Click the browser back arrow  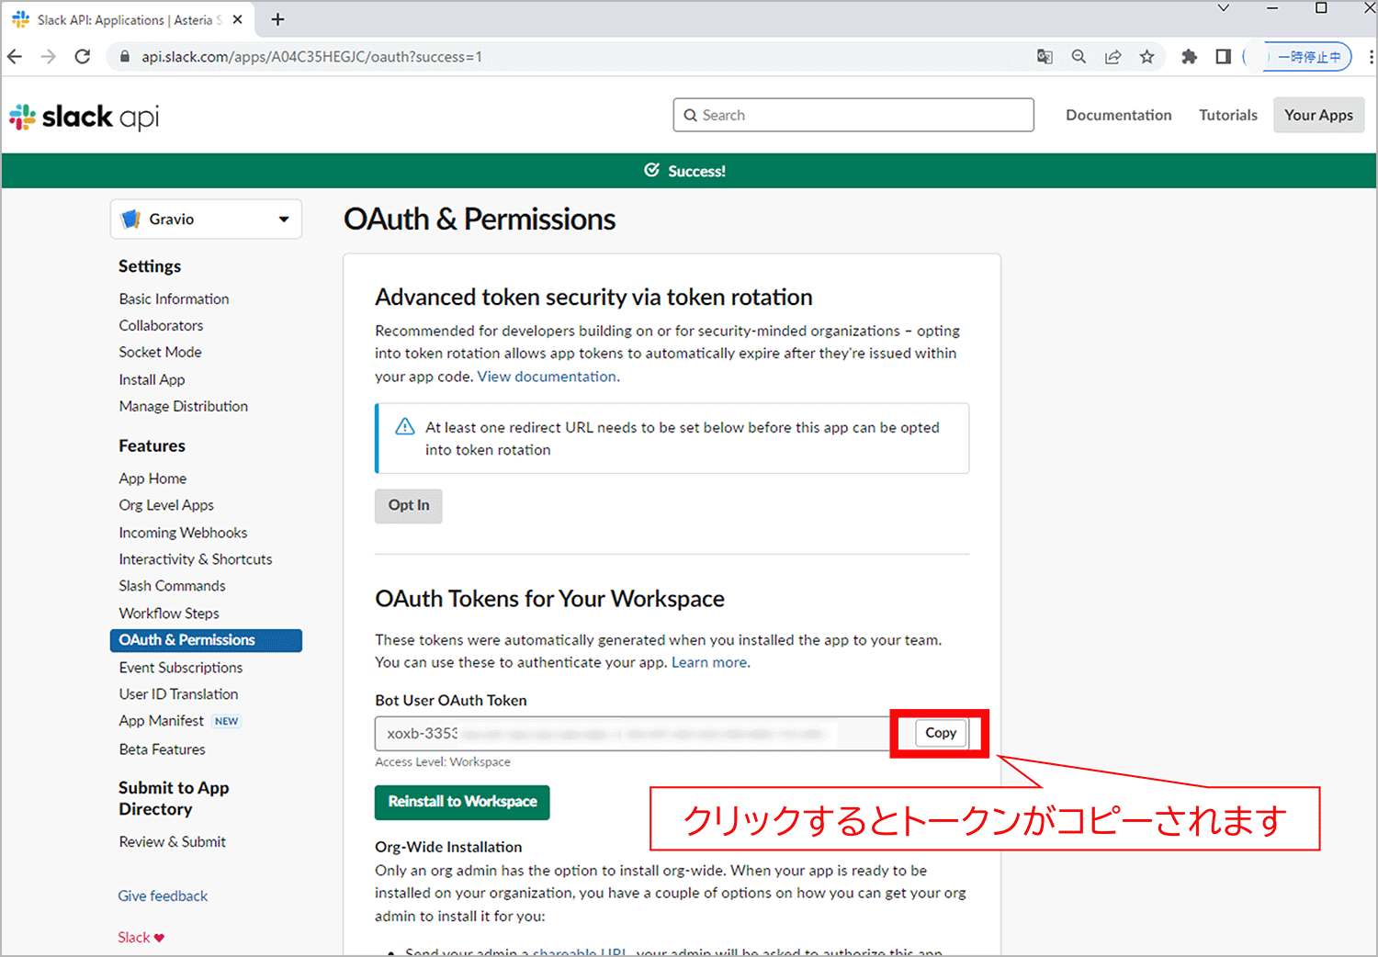click(15, 57)
